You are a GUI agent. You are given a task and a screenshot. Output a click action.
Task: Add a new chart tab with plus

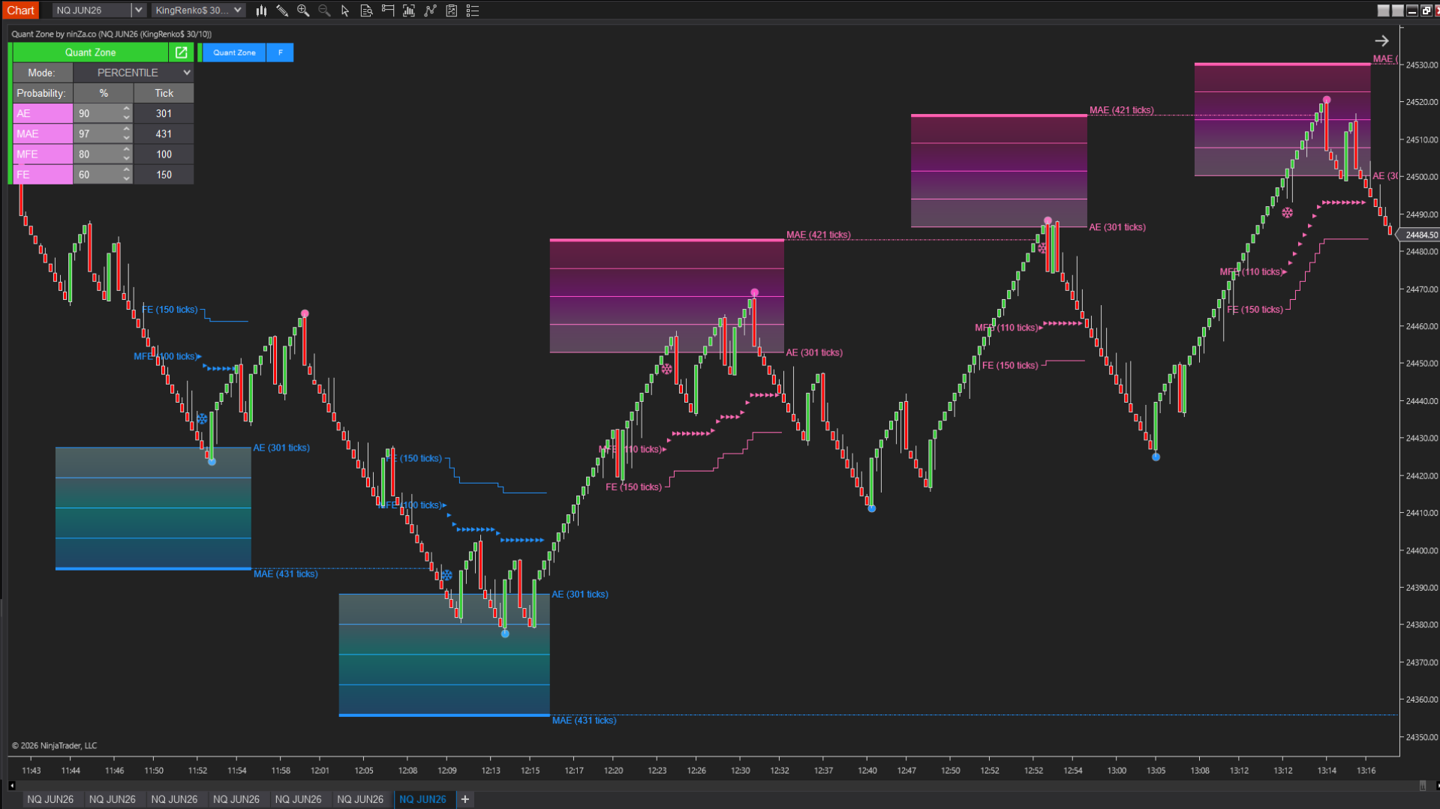pos(465,799)
